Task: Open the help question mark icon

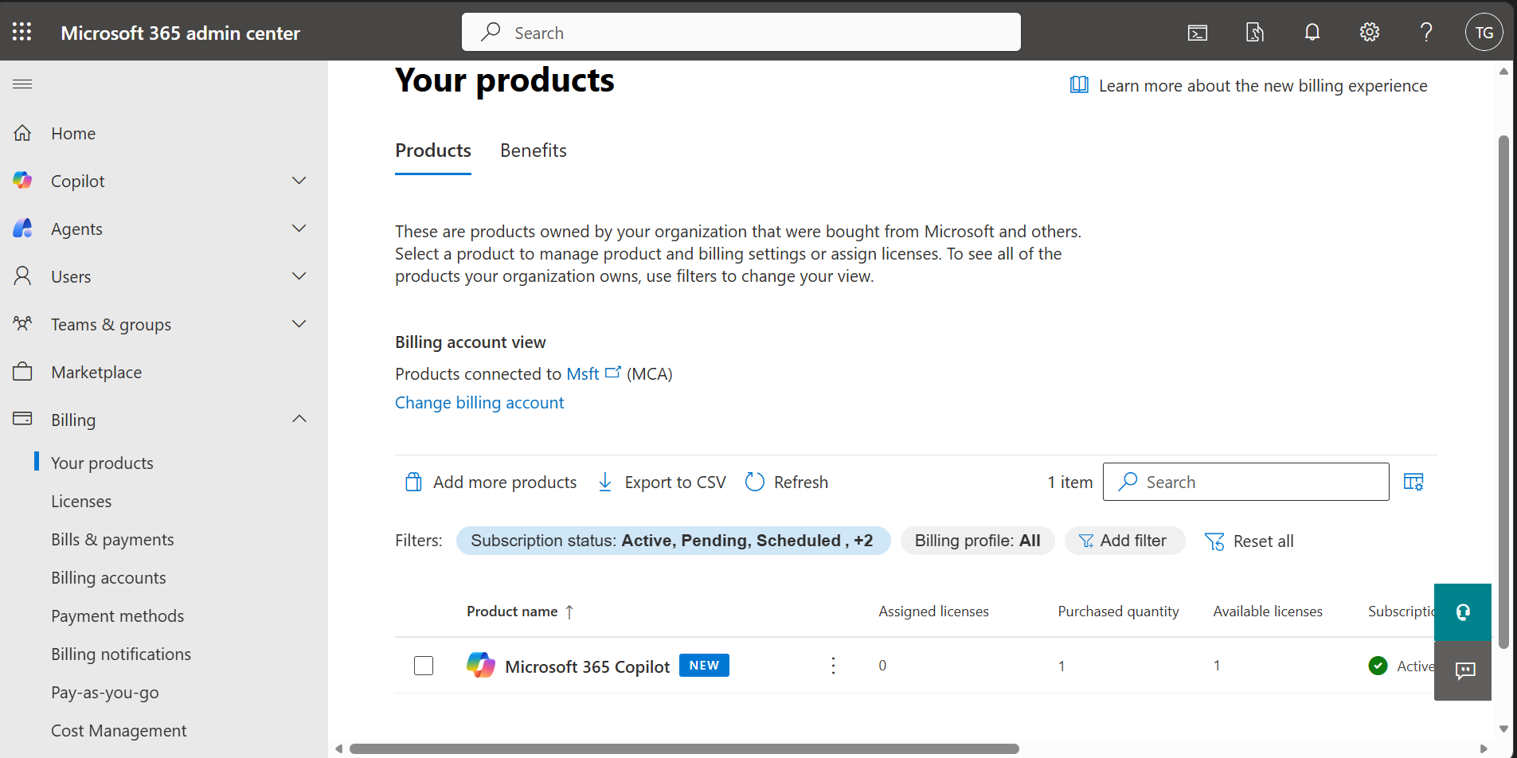Action: [x=1426, y=32]
